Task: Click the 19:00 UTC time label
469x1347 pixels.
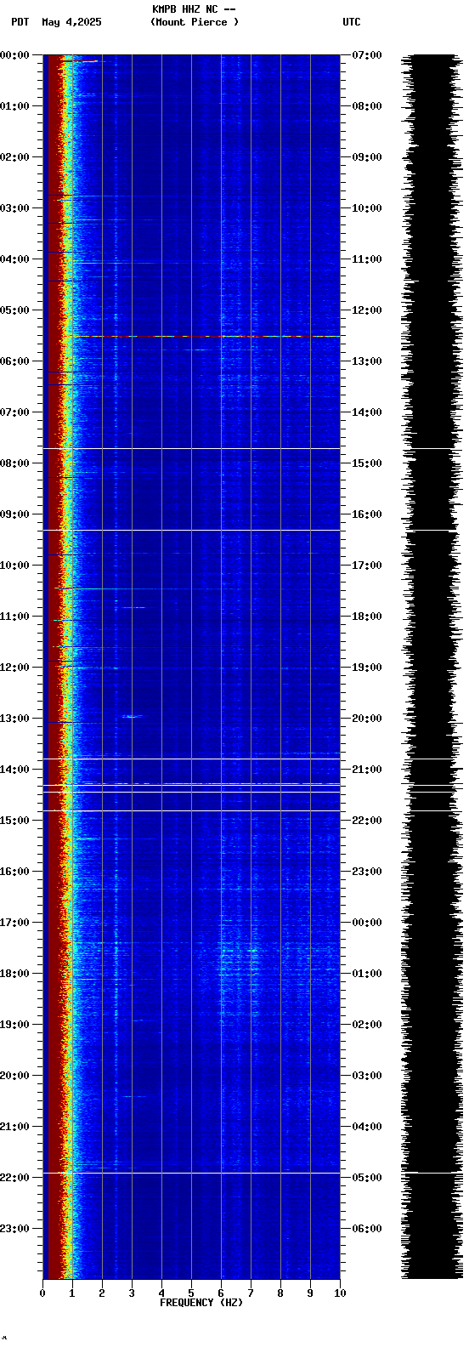Action: (x=366, y=668)
